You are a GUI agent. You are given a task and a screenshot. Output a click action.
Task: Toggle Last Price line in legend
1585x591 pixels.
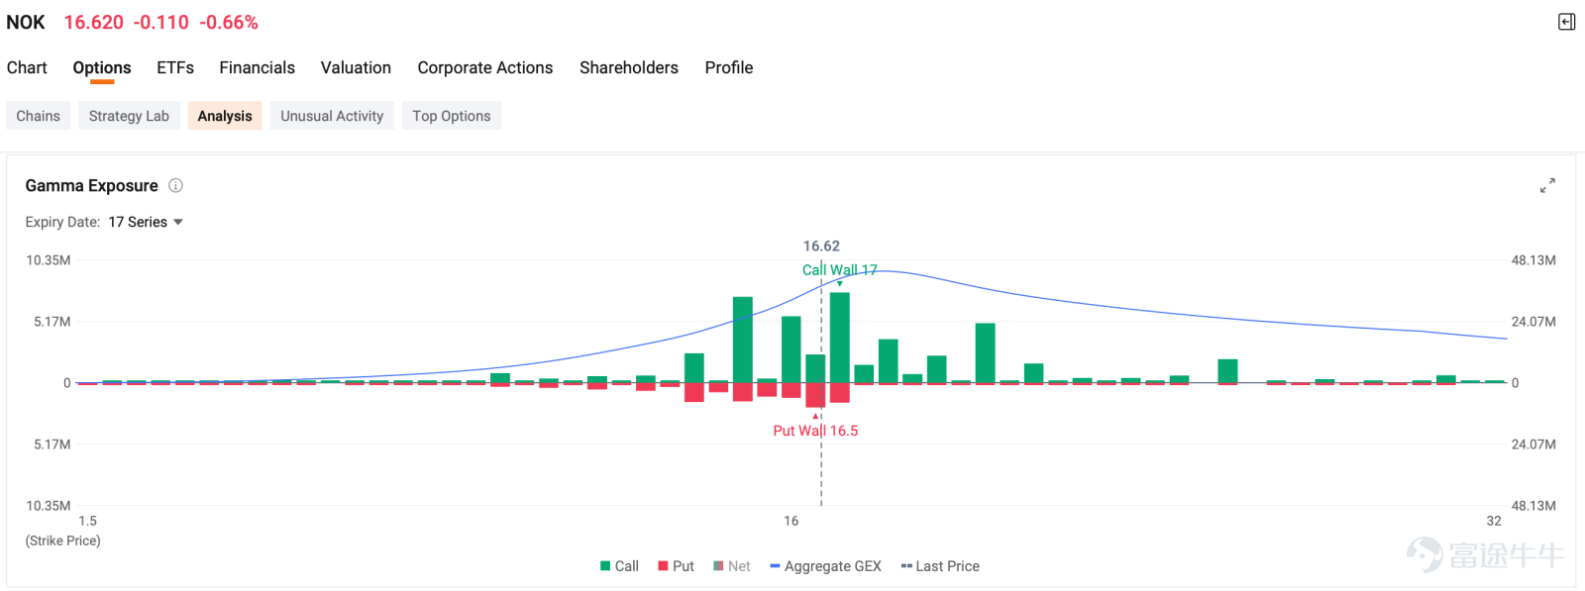940,566
